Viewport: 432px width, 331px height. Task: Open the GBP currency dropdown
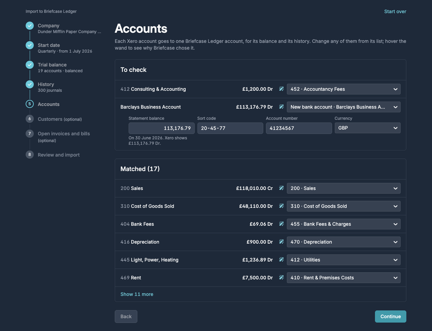(368, 128)
